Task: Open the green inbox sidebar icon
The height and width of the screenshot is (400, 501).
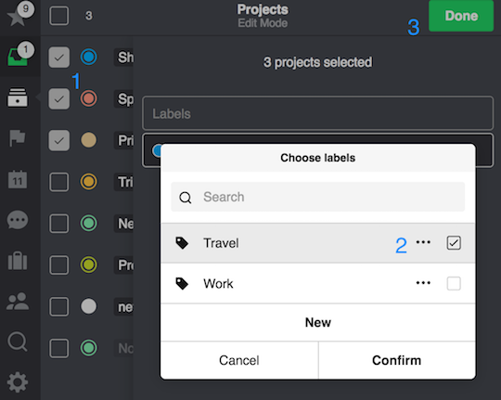Action: point(18,57)
